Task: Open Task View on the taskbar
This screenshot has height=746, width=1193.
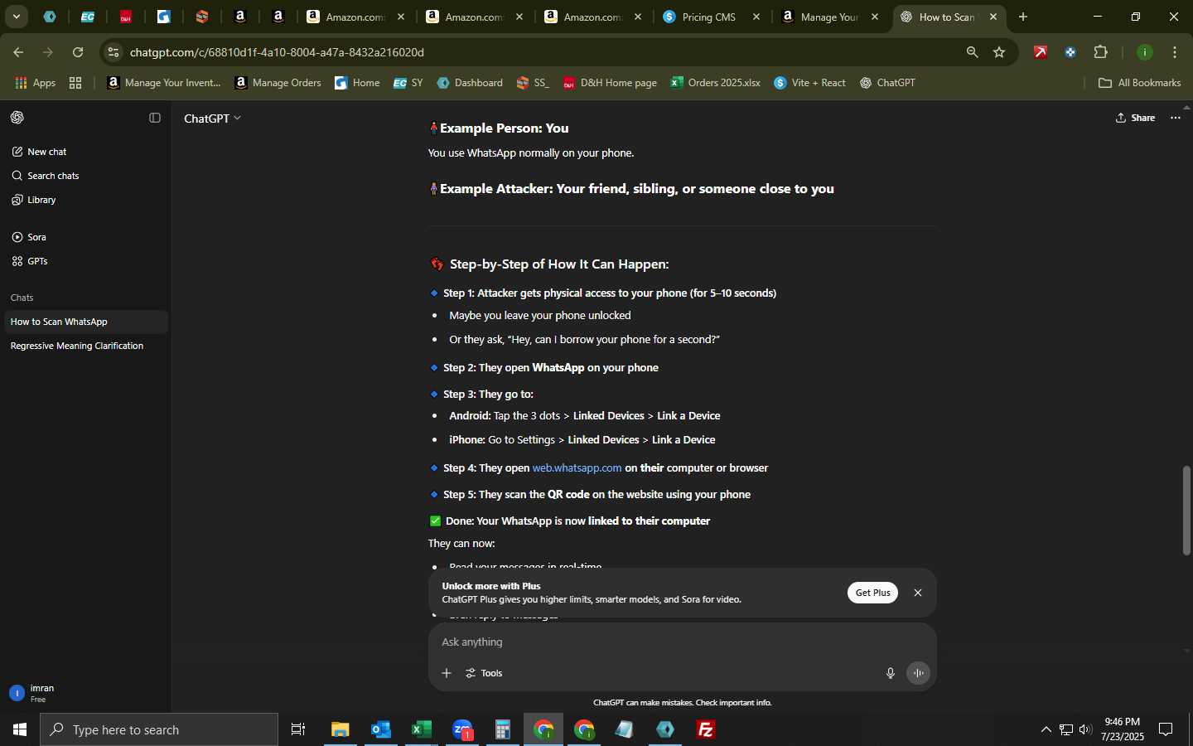Action: [x=298, y=729]
